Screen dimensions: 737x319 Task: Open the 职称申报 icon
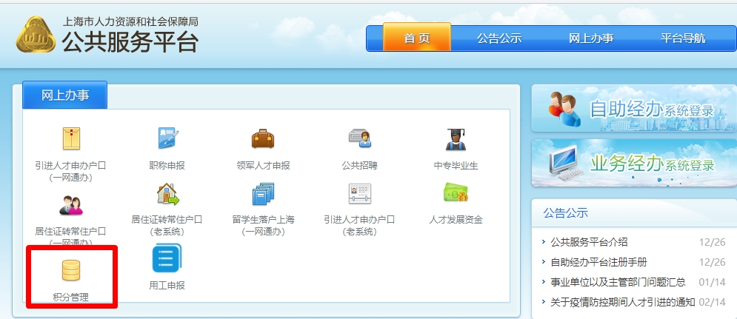click(x=167, y=138)
